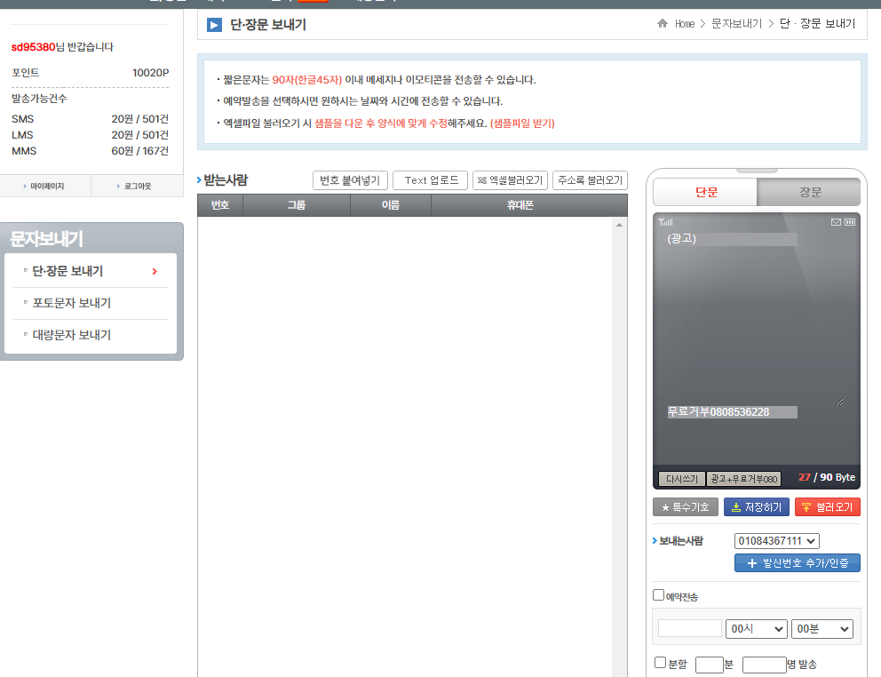The width and height of the screenshot is (881, 677).
Task: Enable the 예약전송 checkbox
Action: point(658,595)
